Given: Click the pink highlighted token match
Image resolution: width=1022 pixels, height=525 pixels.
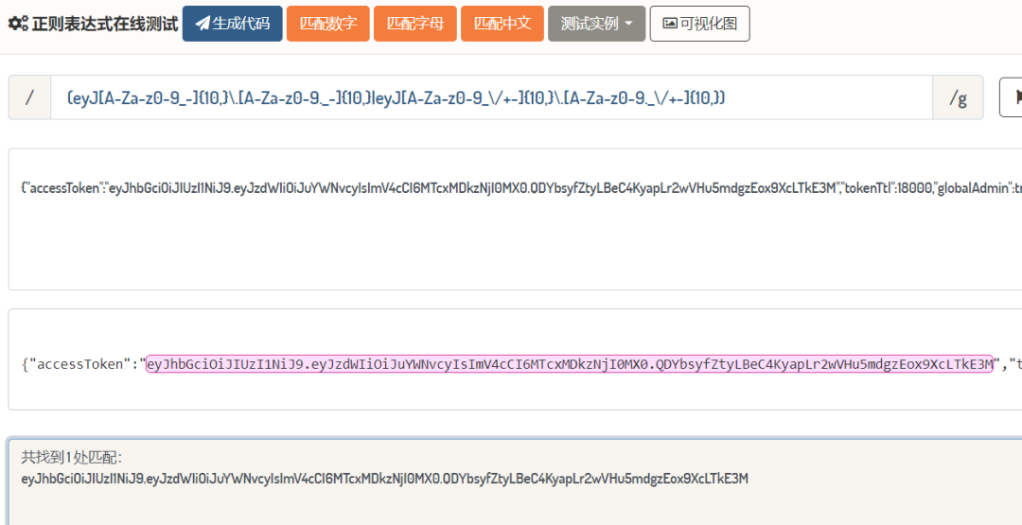Looking at the screenshot, I should (570, 363).
